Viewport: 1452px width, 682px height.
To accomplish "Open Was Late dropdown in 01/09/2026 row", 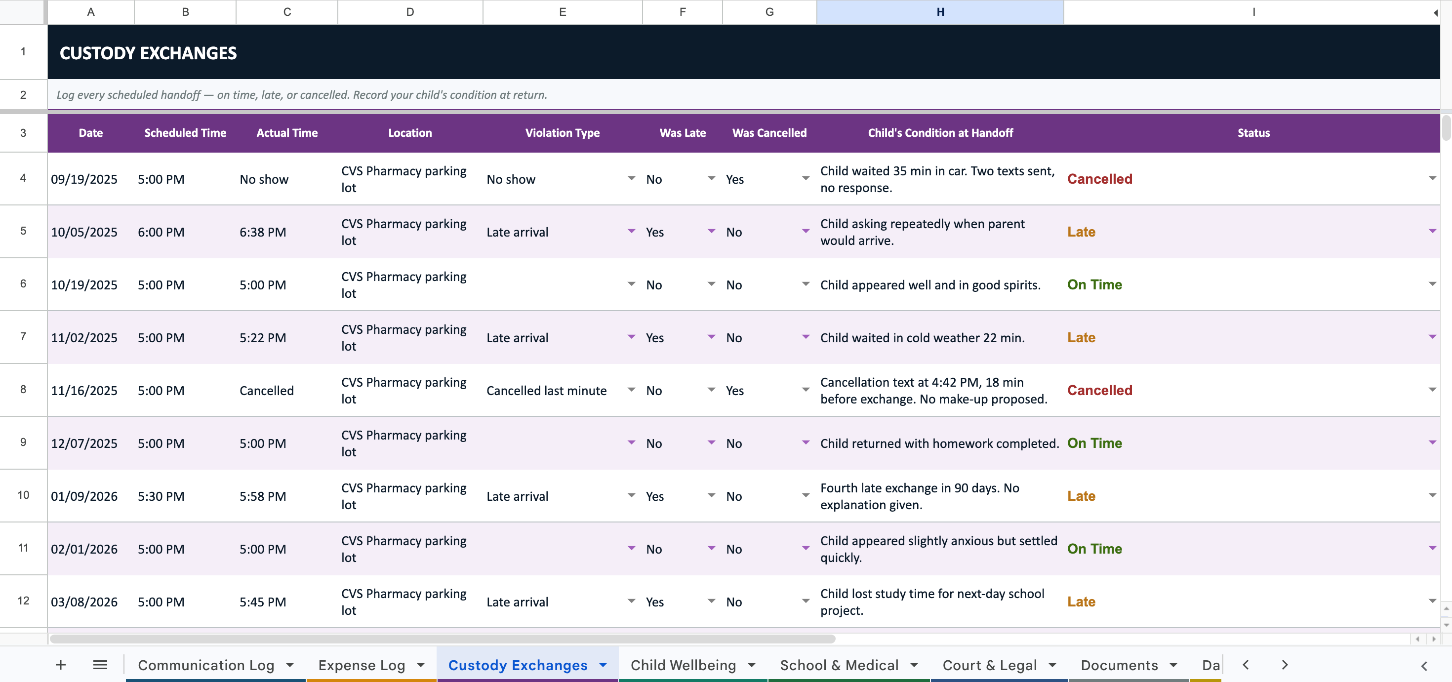I will click(711, 495).
